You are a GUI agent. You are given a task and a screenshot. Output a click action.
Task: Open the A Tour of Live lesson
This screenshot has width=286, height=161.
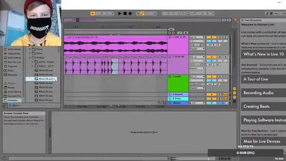[264, 79]
